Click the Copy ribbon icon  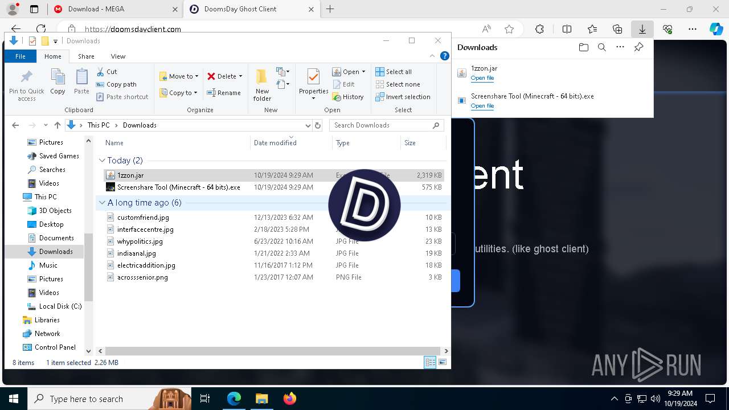point(58,81)
